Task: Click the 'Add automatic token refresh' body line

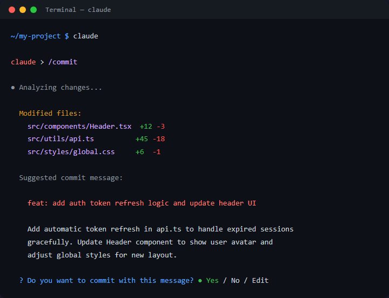Action: click(160, 229)
